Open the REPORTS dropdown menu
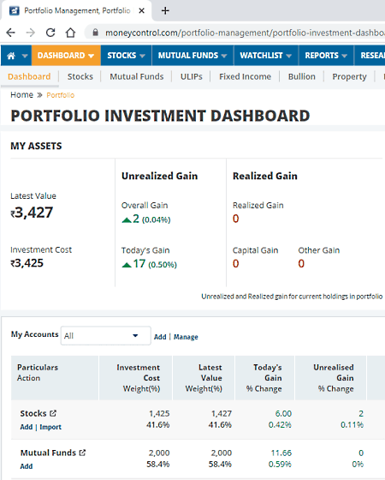 tap(326, 56)
